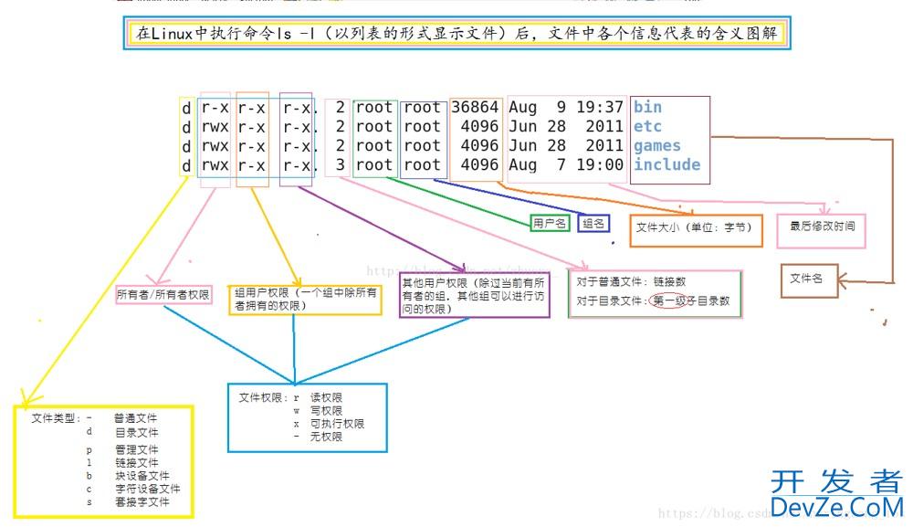913x527 pixels.
Task: Click the year "2011" in the games row
Action: [x=604, y=145]
